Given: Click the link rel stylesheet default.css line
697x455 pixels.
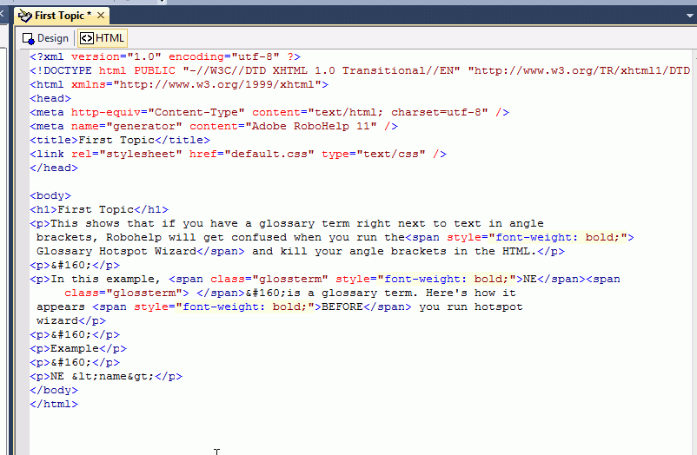Looking at the screenshot, I should click(238, 155).
